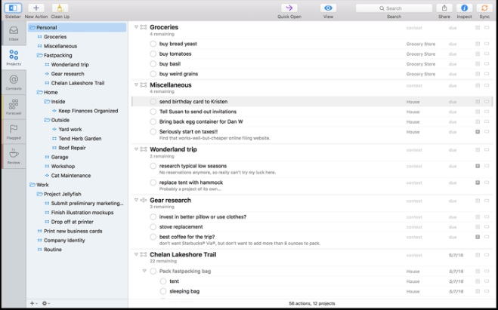Viewport: 498px width, 310px height.
Task: Collapse the Gear research project group
Action: [136, 200]
